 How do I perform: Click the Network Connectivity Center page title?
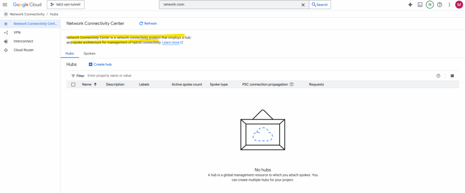point(95,24)
